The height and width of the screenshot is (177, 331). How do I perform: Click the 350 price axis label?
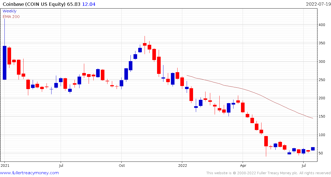[322, 43]
